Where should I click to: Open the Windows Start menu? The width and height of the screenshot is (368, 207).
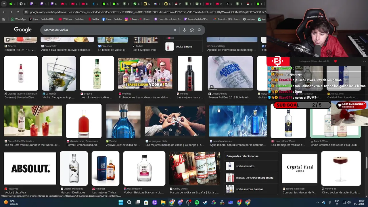[x=121, y=202]
